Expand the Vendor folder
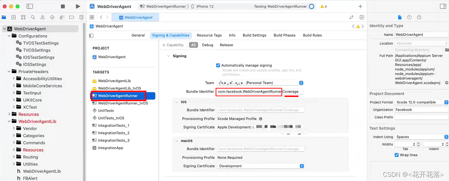The height and width of the screenshot is (181, 449). pyautogui.click(x=14, y=128)
